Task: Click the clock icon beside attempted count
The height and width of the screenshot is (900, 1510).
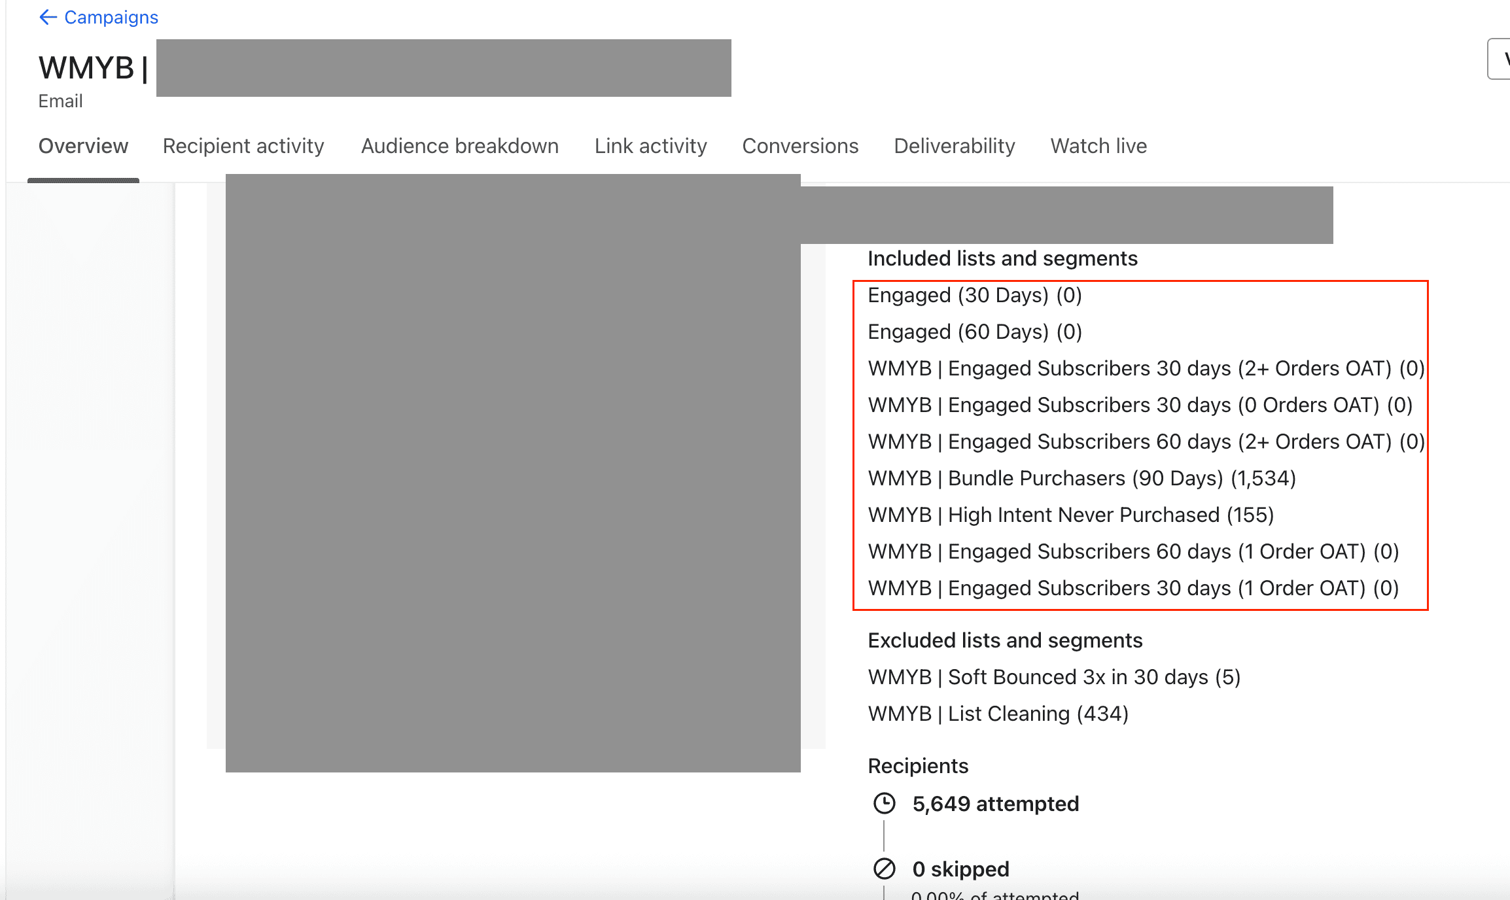Action: pyautogui.click(x=884, y=803)
